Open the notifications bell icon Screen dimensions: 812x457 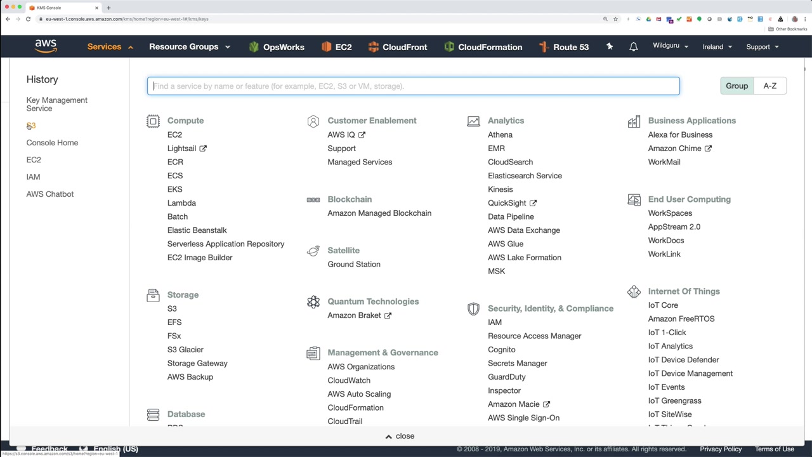(x=633, y=47)
